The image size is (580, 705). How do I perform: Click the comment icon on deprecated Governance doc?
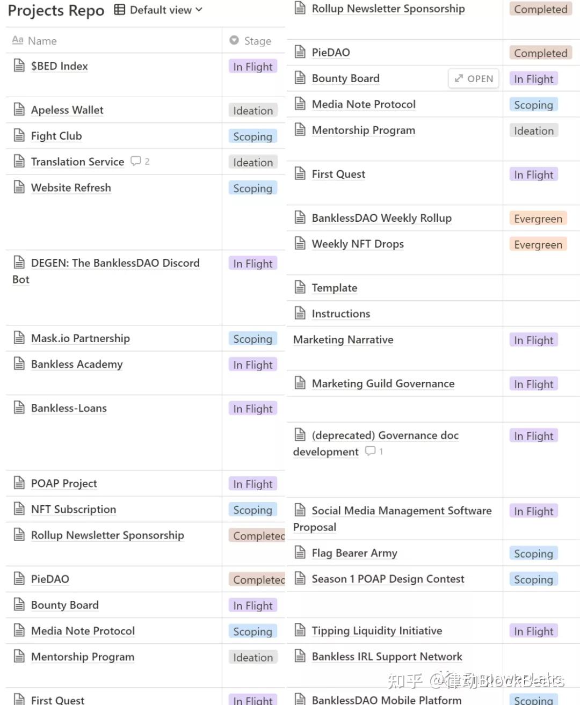370,452
